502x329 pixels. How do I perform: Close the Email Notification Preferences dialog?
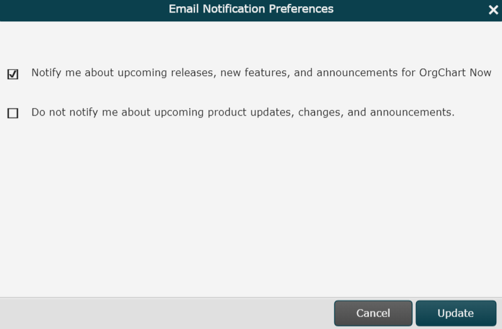(x=493, y=9)
